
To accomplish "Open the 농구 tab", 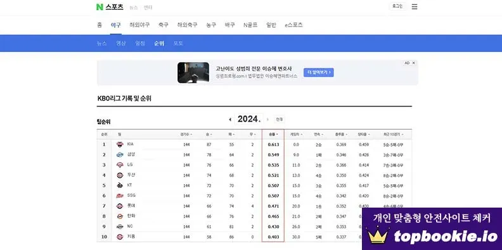I will (211, 25).
